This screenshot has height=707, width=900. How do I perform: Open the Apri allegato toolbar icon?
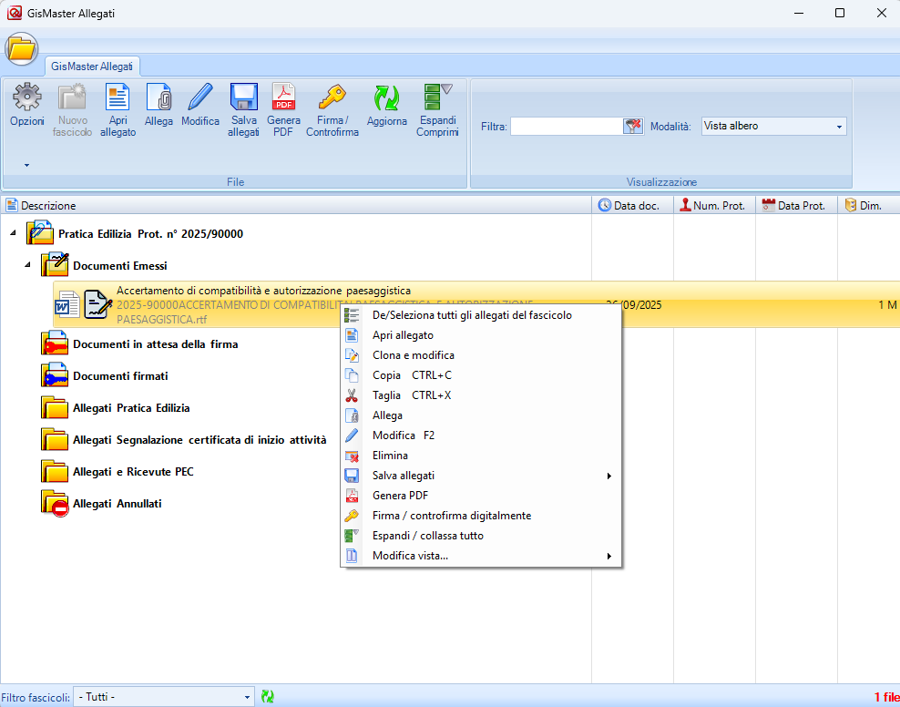[x=118, y=98]
